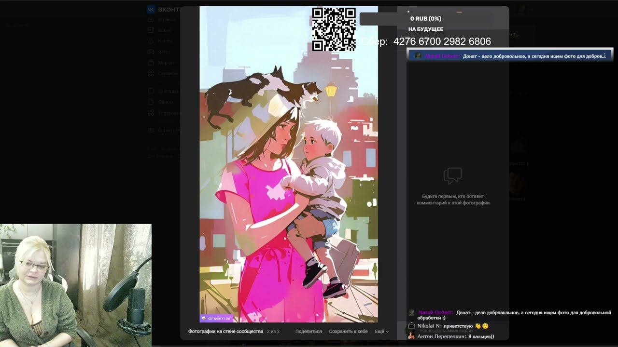This screenshot has width=618, height=347.
Task: Click the illustration of the woman holding a child
Action: 289,164
